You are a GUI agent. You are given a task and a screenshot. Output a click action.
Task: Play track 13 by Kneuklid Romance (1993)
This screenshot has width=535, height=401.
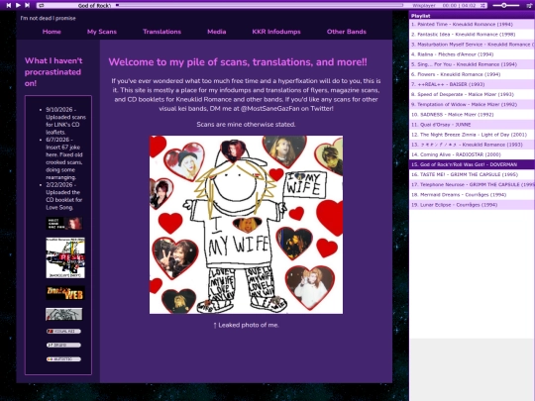(x=472, y=145)
